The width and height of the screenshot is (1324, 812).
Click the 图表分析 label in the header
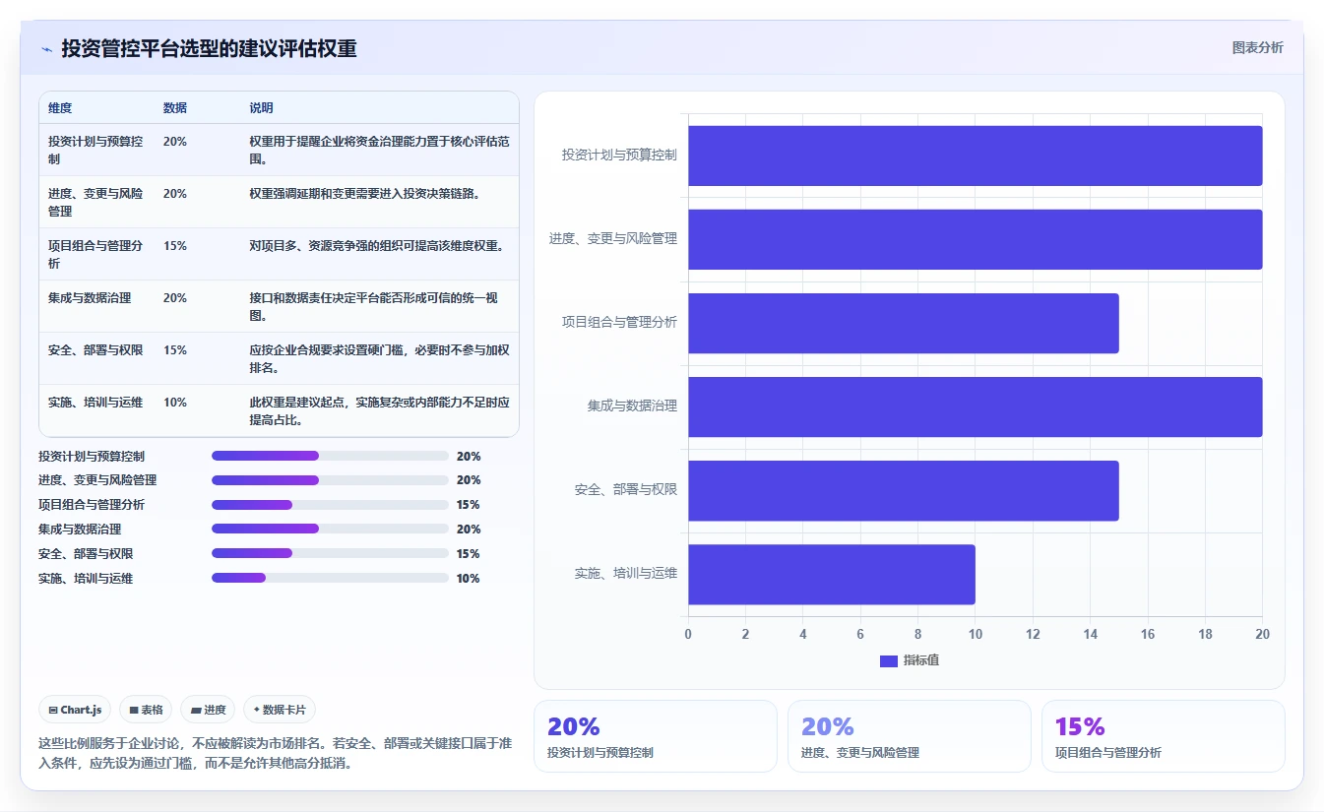[1257, 47]
